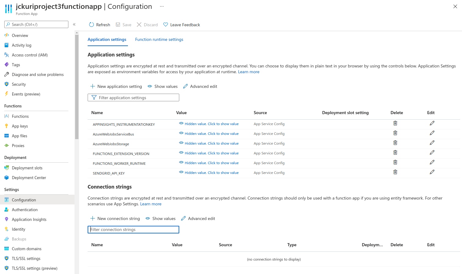Reveal APPINSIGHTS_INSTRUMENTATIONKEY hidden value

click(x=209, y=124)
